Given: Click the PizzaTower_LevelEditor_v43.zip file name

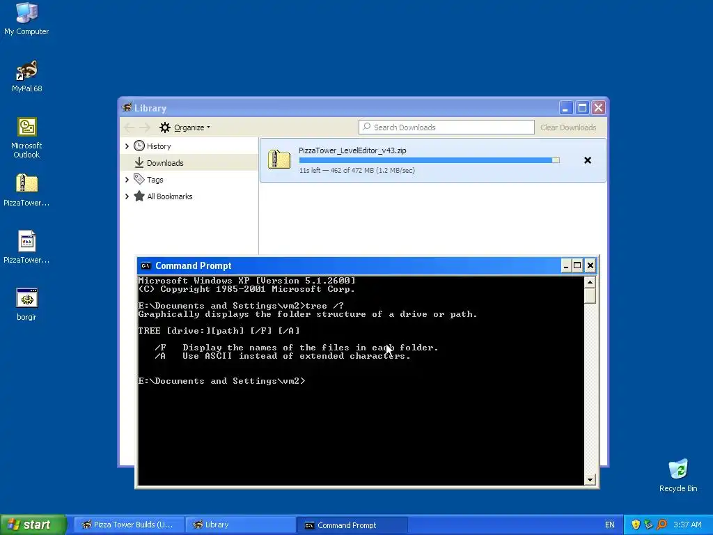Looking at the screenshot, I should (352, 150).
